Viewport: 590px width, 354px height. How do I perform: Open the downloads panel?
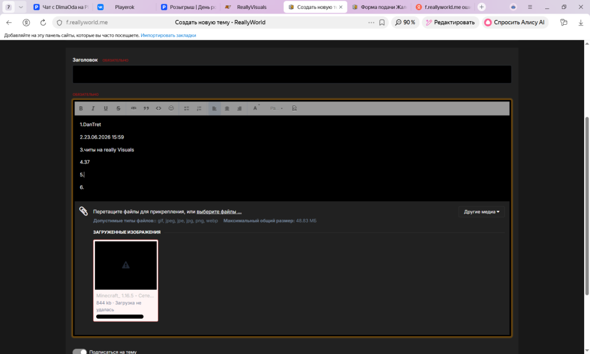point(581,22)
